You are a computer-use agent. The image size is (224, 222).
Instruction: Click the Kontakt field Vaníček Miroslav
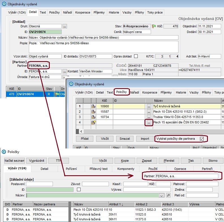[x=96, y=71]
